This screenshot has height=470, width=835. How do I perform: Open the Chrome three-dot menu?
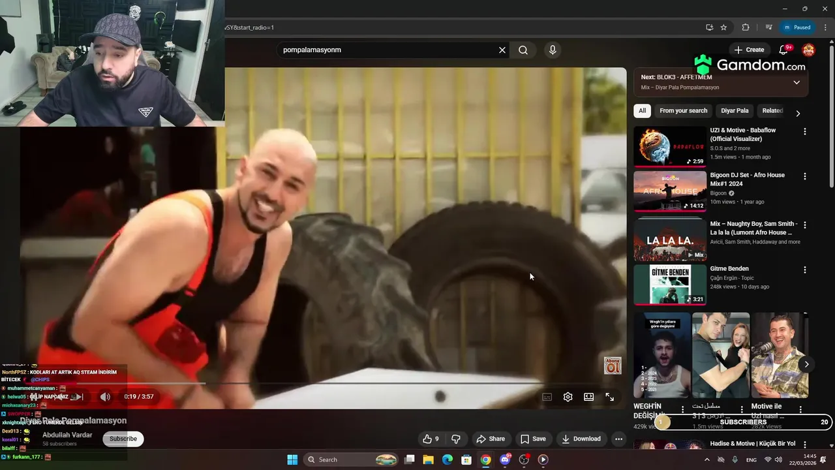tap(825, 27)
